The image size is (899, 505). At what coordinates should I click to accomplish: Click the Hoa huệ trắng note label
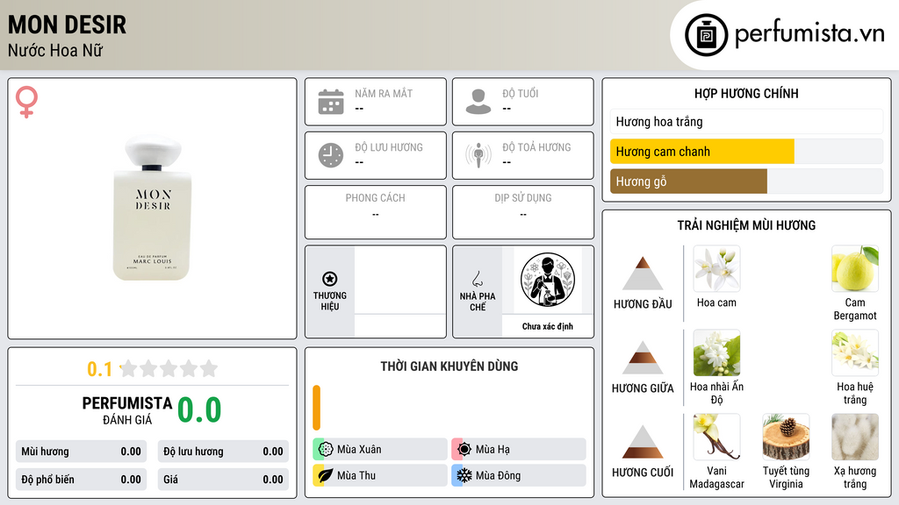855,393
